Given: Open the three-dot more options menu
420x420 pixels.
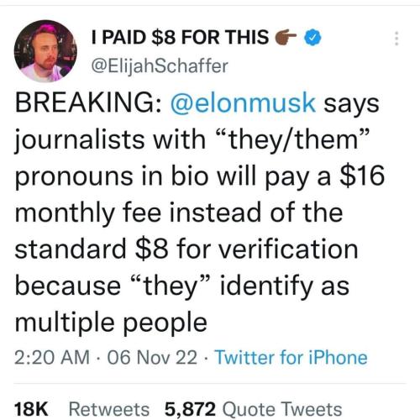Looking at the screenshot, I should coord(396,39).
